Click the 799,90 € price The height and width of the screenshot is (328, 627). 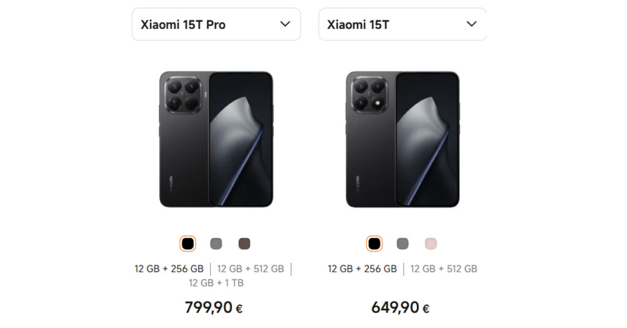point(214,307)
